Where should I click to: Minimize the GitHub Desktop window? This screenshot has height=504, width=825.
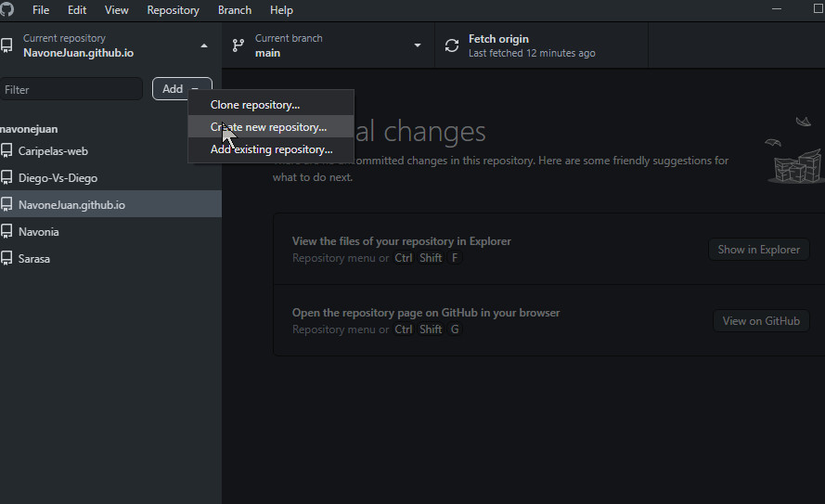777,9
